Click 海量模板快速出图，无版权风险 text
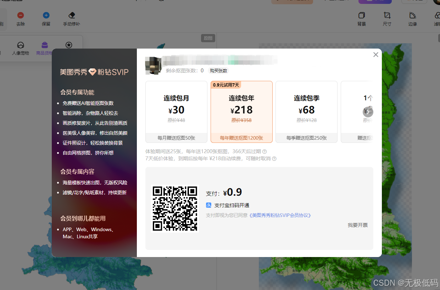Viewport: 440px width, 290px height. (95, 183)
